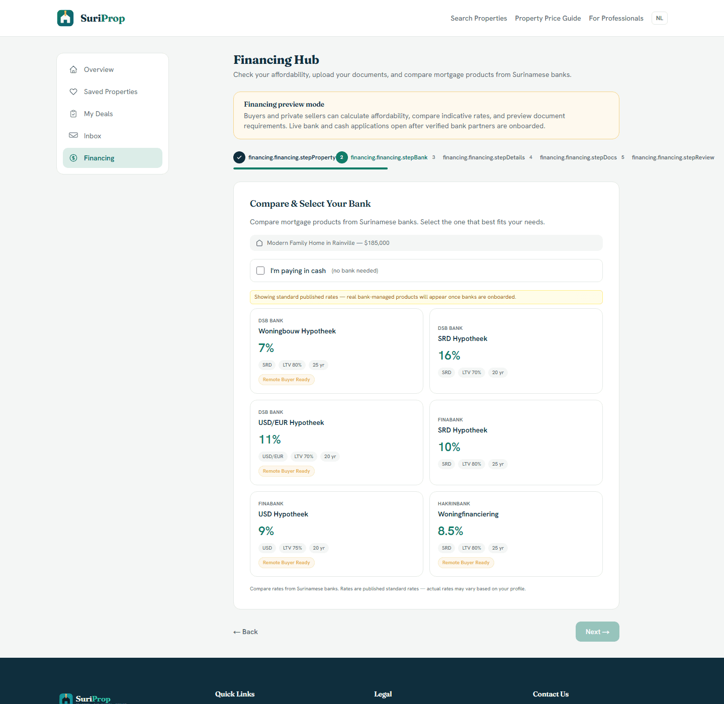
Task: Click the SuriProp house logo icon
Action: coord(65,18)
